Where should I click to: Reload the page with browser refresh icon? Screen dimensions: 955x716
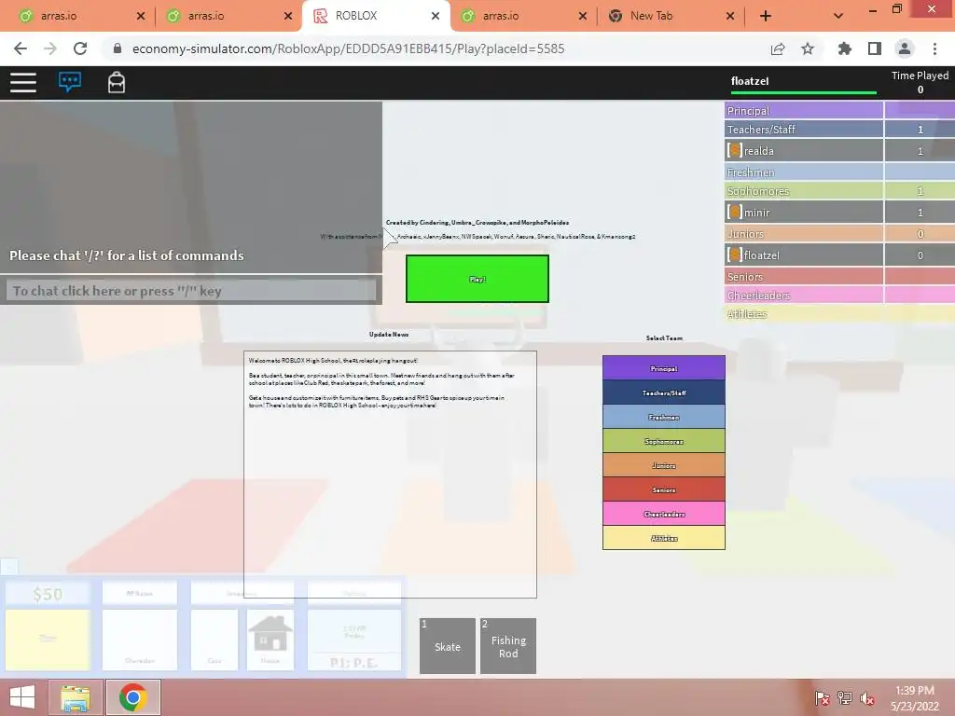(80, 48)
